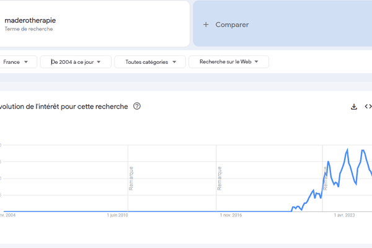Expand the 'Recherche sur le Web' search type menu

click(228, 62)
